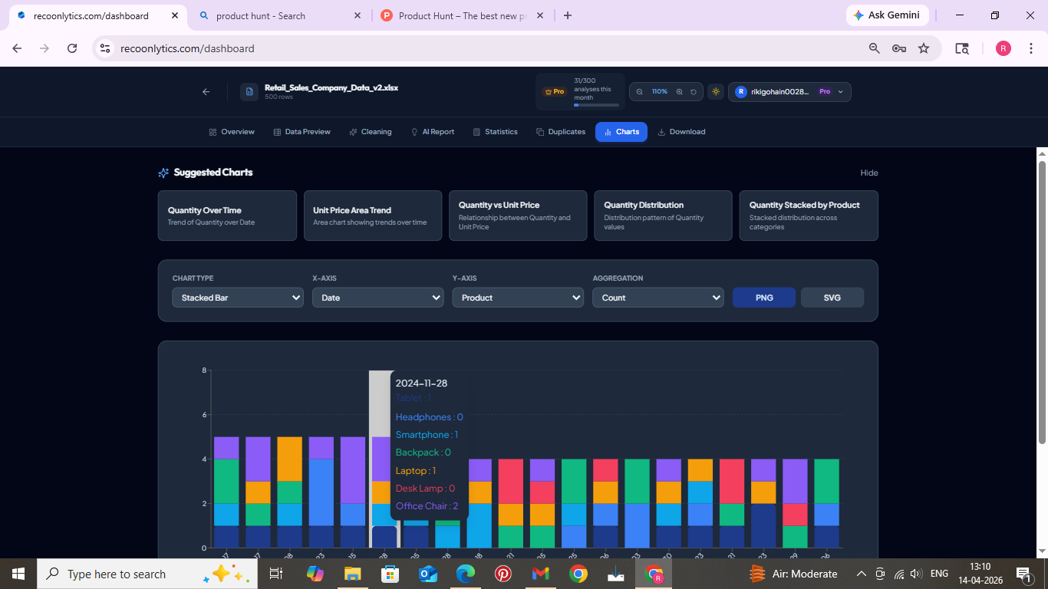Click the Ask Gemini button
The height and width of the screenshot is (589, 1048).
(888, 15)
